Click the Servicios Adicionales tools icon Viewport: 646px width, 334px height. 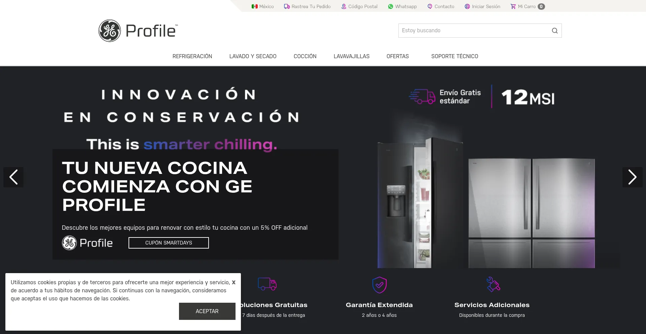[x=493, y=284]
